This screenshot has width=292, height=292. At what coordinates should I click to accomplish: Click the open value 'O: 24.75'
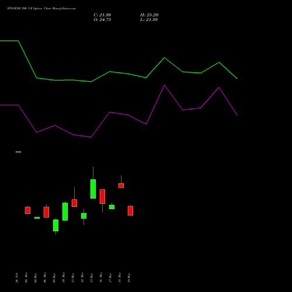coord(102,20)
